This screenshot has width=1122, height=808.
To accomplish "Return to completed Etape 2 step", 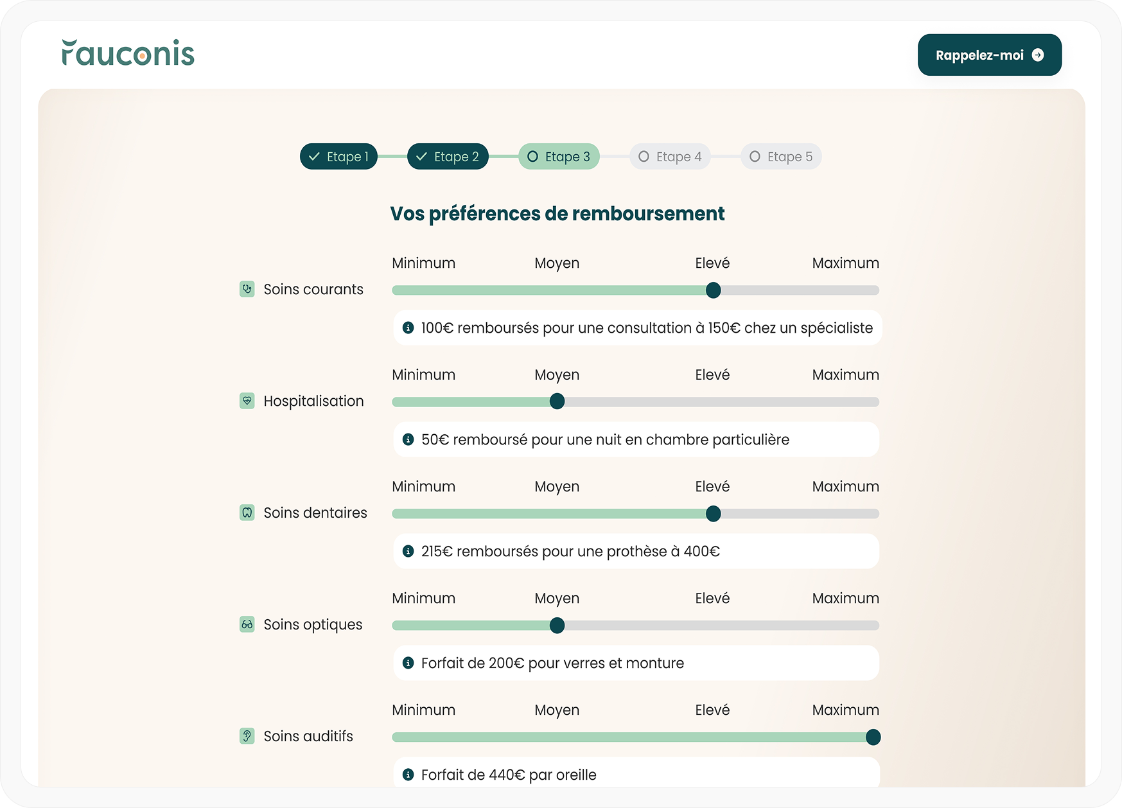I will tap(448, 157).
